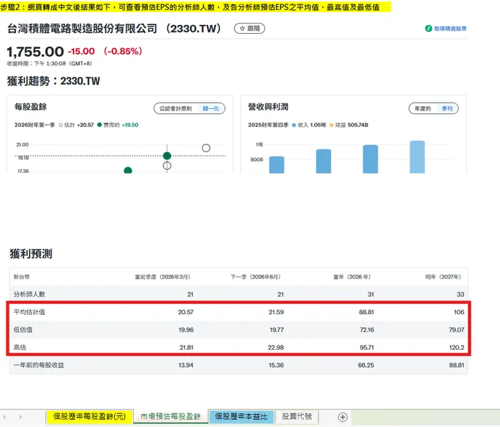
Task: Click the green actual EPS dot on the 19.18 line
Action: [x=167, y=155]
